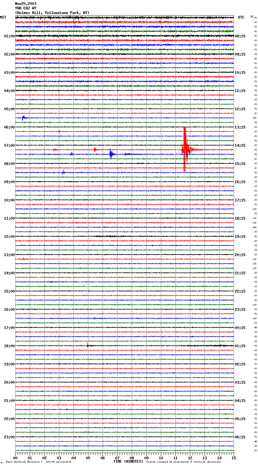Image resolution: width=258 pixels, height=466 pixels.
Task: Select the 09:00 MST time label
Action: pos(9,182)
